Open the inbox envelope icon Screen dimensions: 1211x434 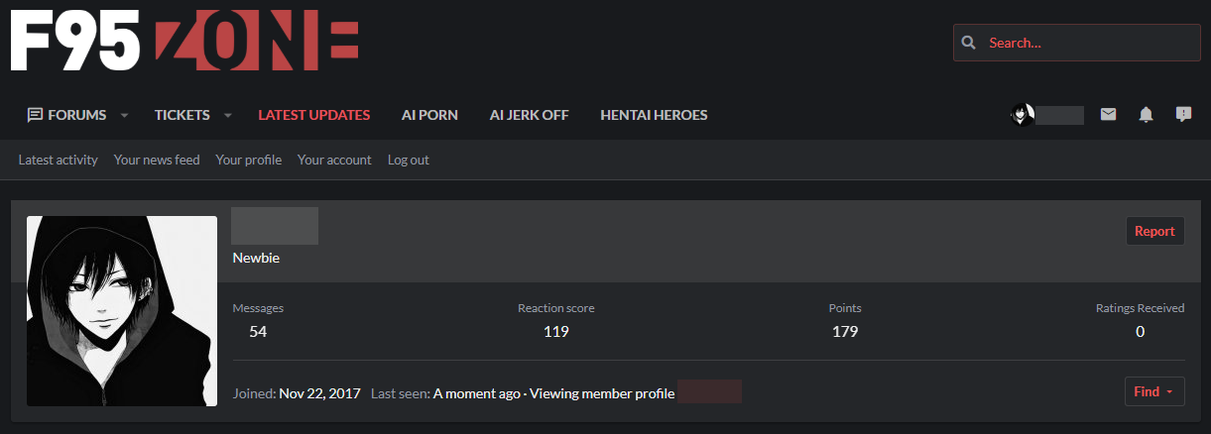[1108, 115]
